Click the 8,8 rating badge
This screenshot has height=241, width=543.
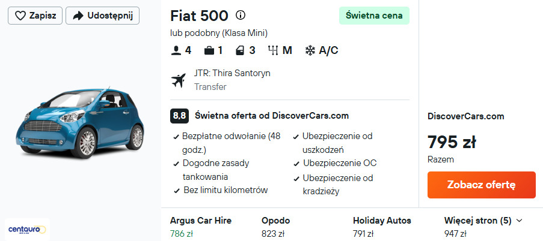[x=179, y=115]
